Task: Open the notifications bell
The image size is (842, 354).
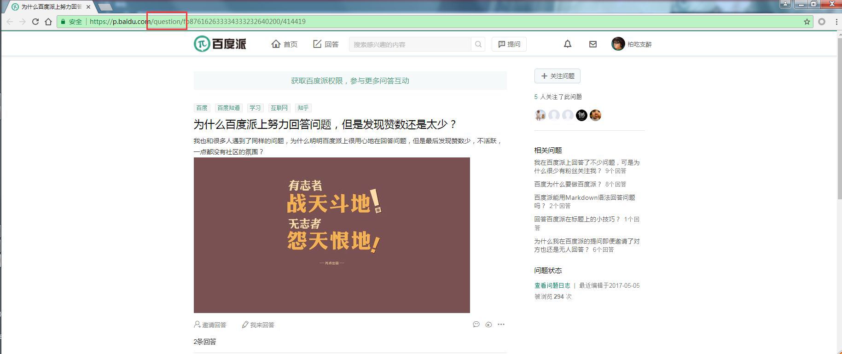Action: point(568,44)
